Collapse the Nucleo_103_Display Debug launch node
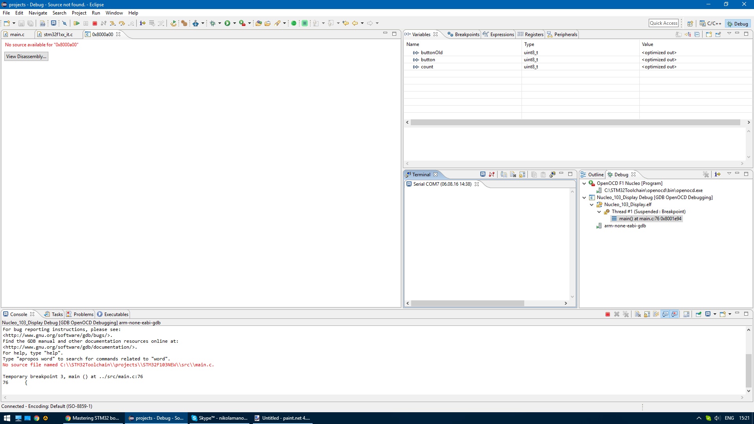This screenshot has height=424, width=754. point(584,197)
